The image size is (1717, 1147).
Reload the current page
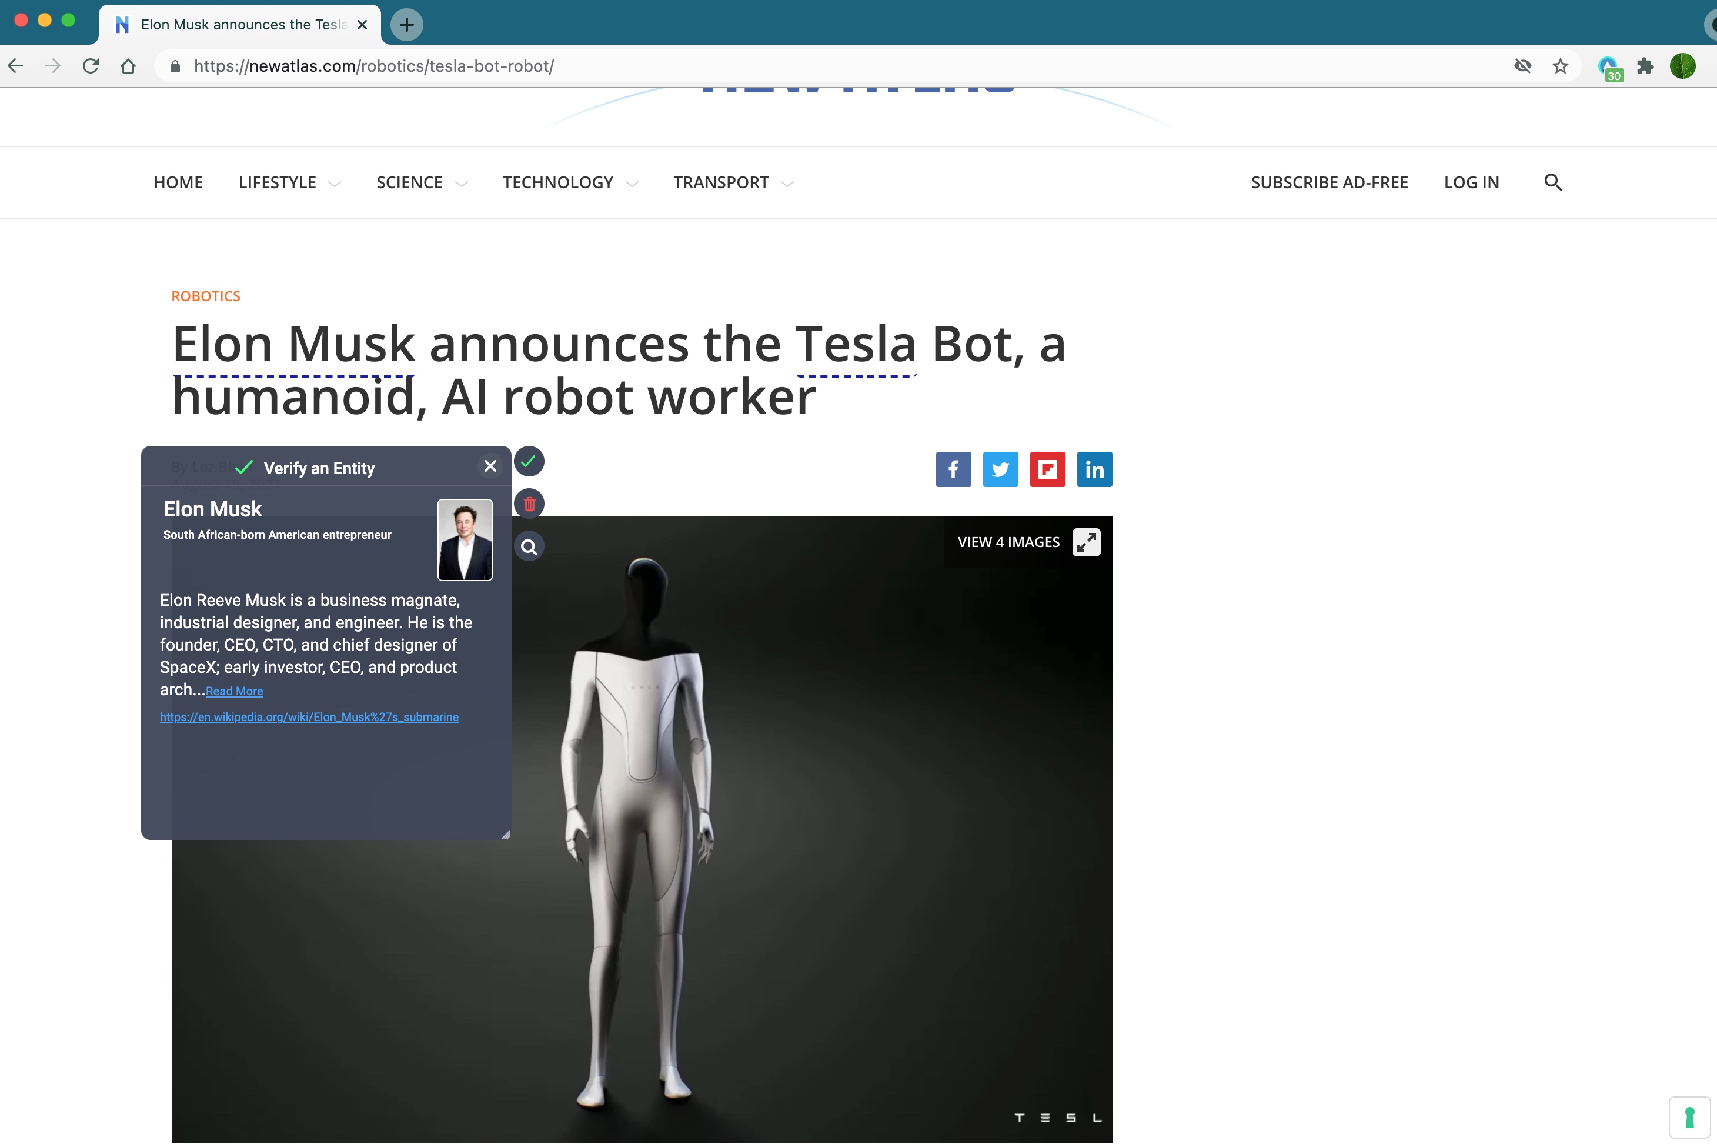tap(91, 66)
